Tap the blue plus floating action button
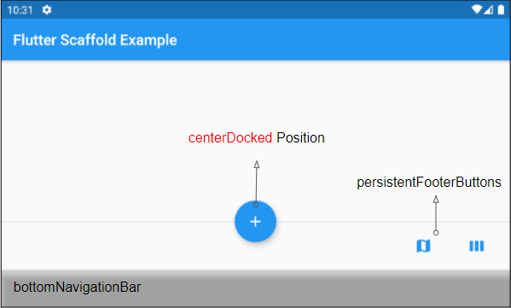This screenshot has width=511, height=308. point(256,222)
